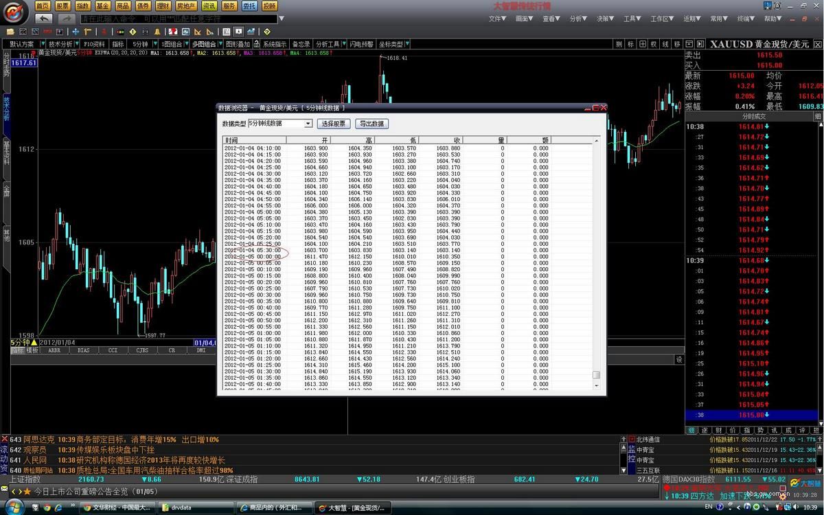Click the back arrow navigation button
The width and height of the screenshot is (824, 515).
44,19
